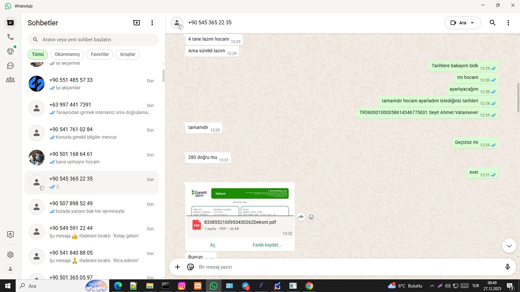Viewport: 520px width, 292px height.
Task: Open the Chats section in the sidebar
Action: [x=10, y=23]
